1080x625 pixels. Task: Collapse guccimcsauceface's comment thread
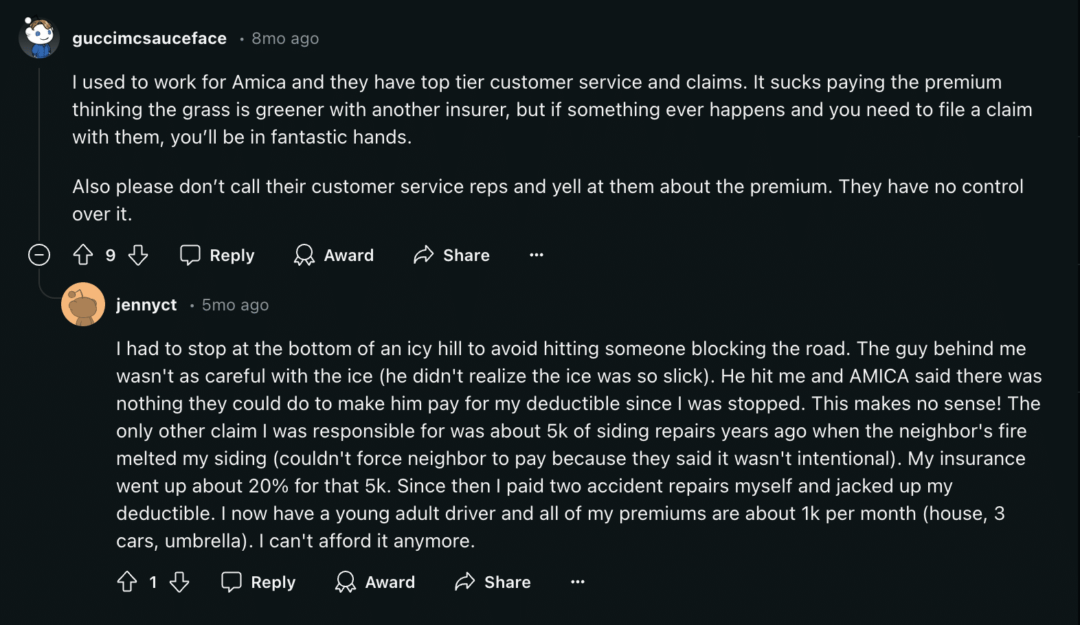[39, 255]
